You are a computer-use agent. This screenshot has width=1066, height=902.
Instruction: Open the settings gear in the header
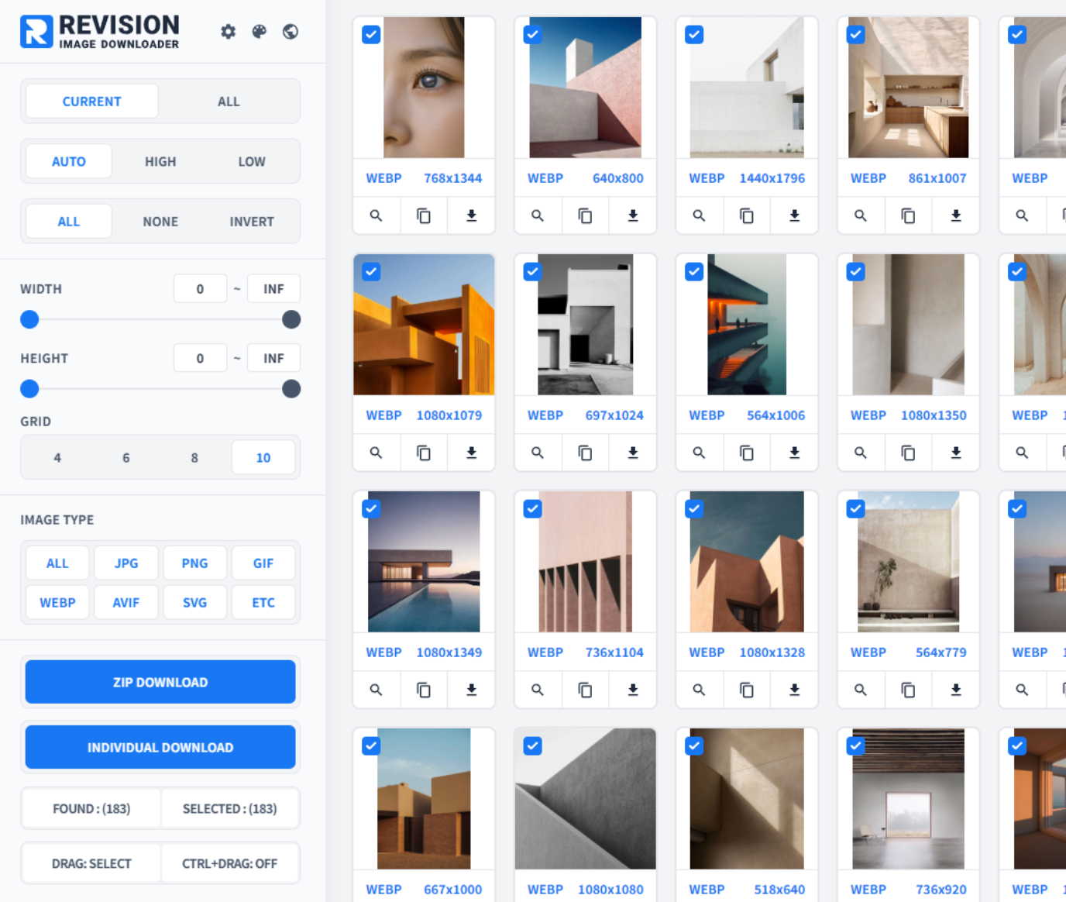pos(228,32)
